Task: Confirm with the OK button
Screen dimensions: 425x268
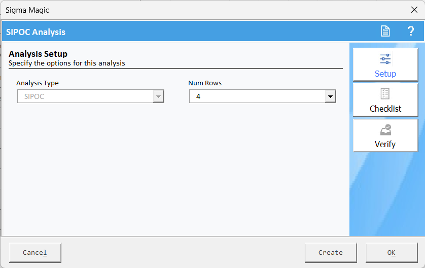Action: pyautogui.click(x=392, y=253)
